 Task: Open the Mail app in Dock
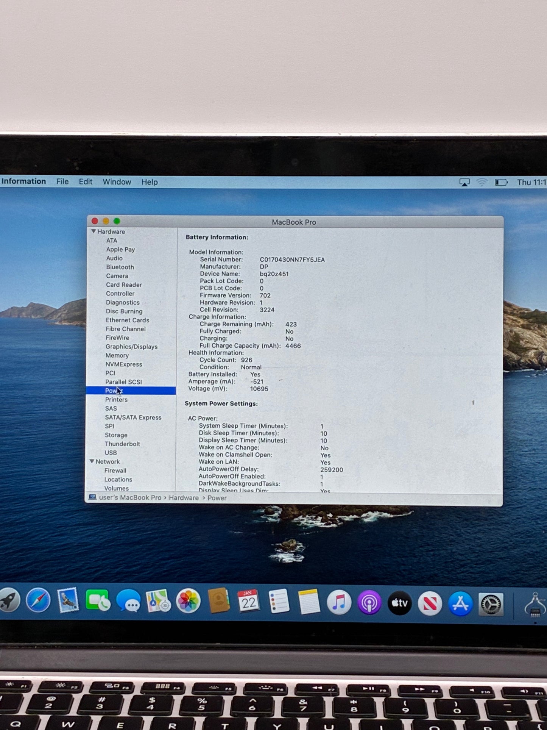tap(68, 600)
